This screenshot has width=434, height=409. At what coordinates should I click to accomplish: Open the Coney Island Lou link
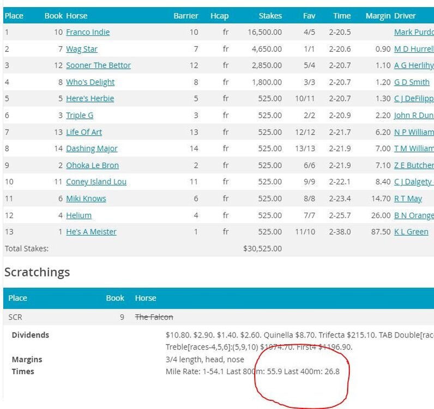click(x=96, y=182)
